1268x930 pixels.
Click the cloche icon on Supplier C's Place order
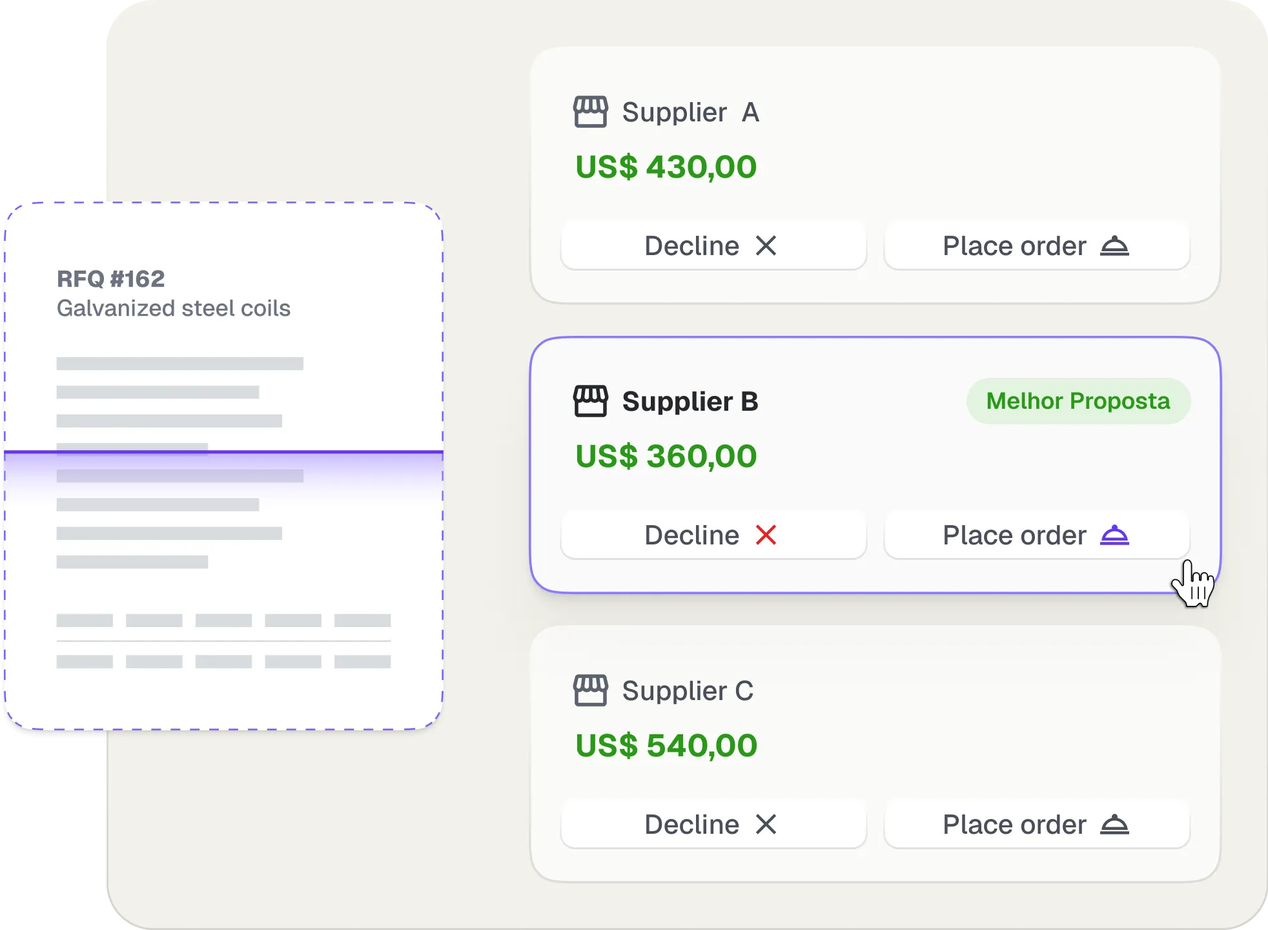[1114, 825]
